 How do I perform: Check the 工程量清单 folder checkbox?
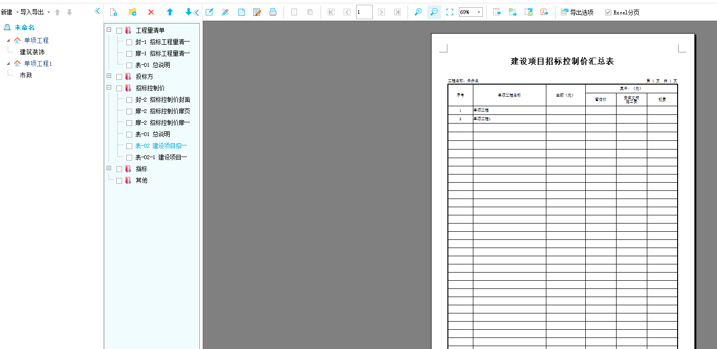click(x=119, y=31)
